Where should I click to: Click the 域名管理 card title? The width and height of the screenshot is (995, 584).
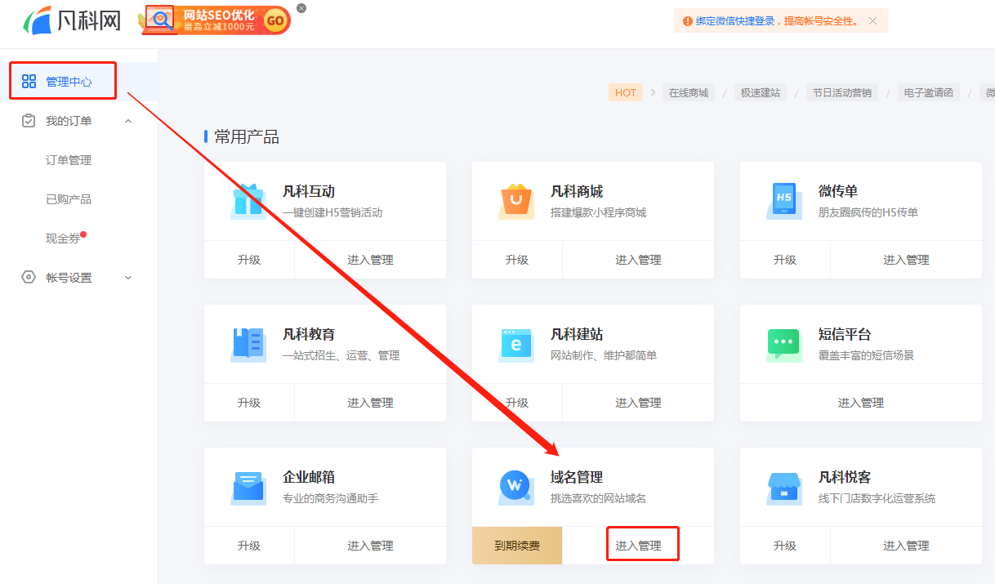click(577, 478)
